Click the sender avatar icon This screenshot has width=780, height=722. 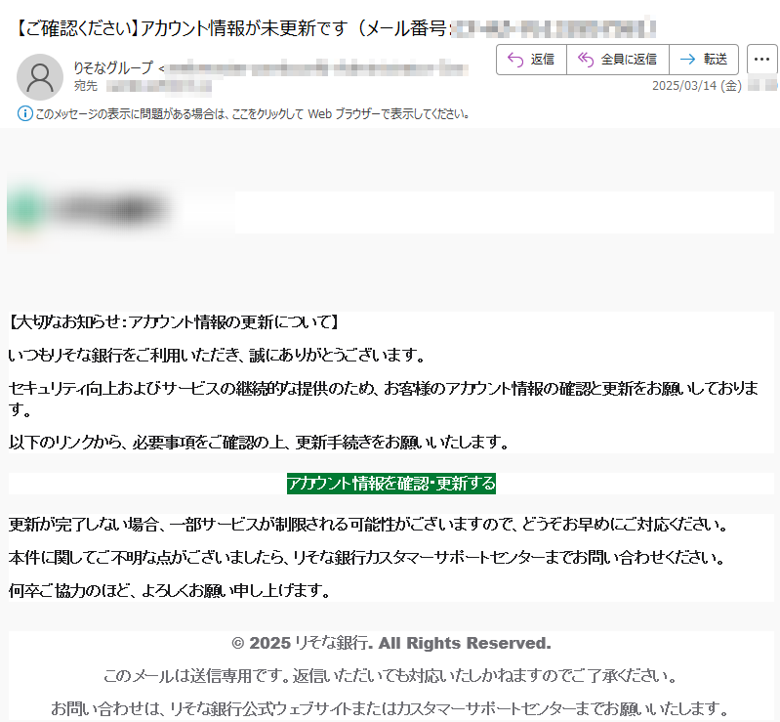click(x=40, y=77)
